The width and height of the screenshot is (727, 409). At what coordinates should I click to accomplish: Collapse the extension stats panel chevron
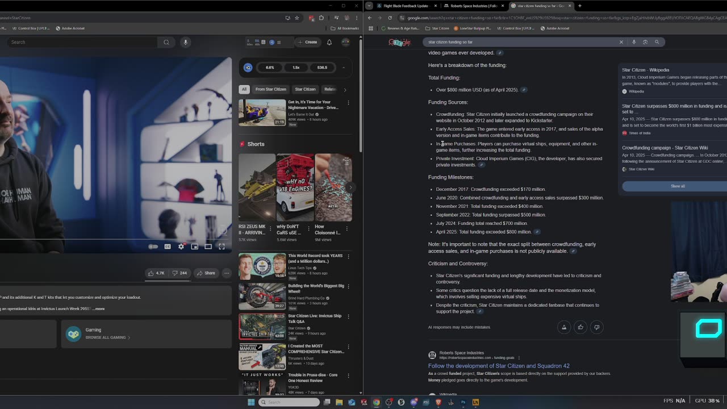pos(344,68)
